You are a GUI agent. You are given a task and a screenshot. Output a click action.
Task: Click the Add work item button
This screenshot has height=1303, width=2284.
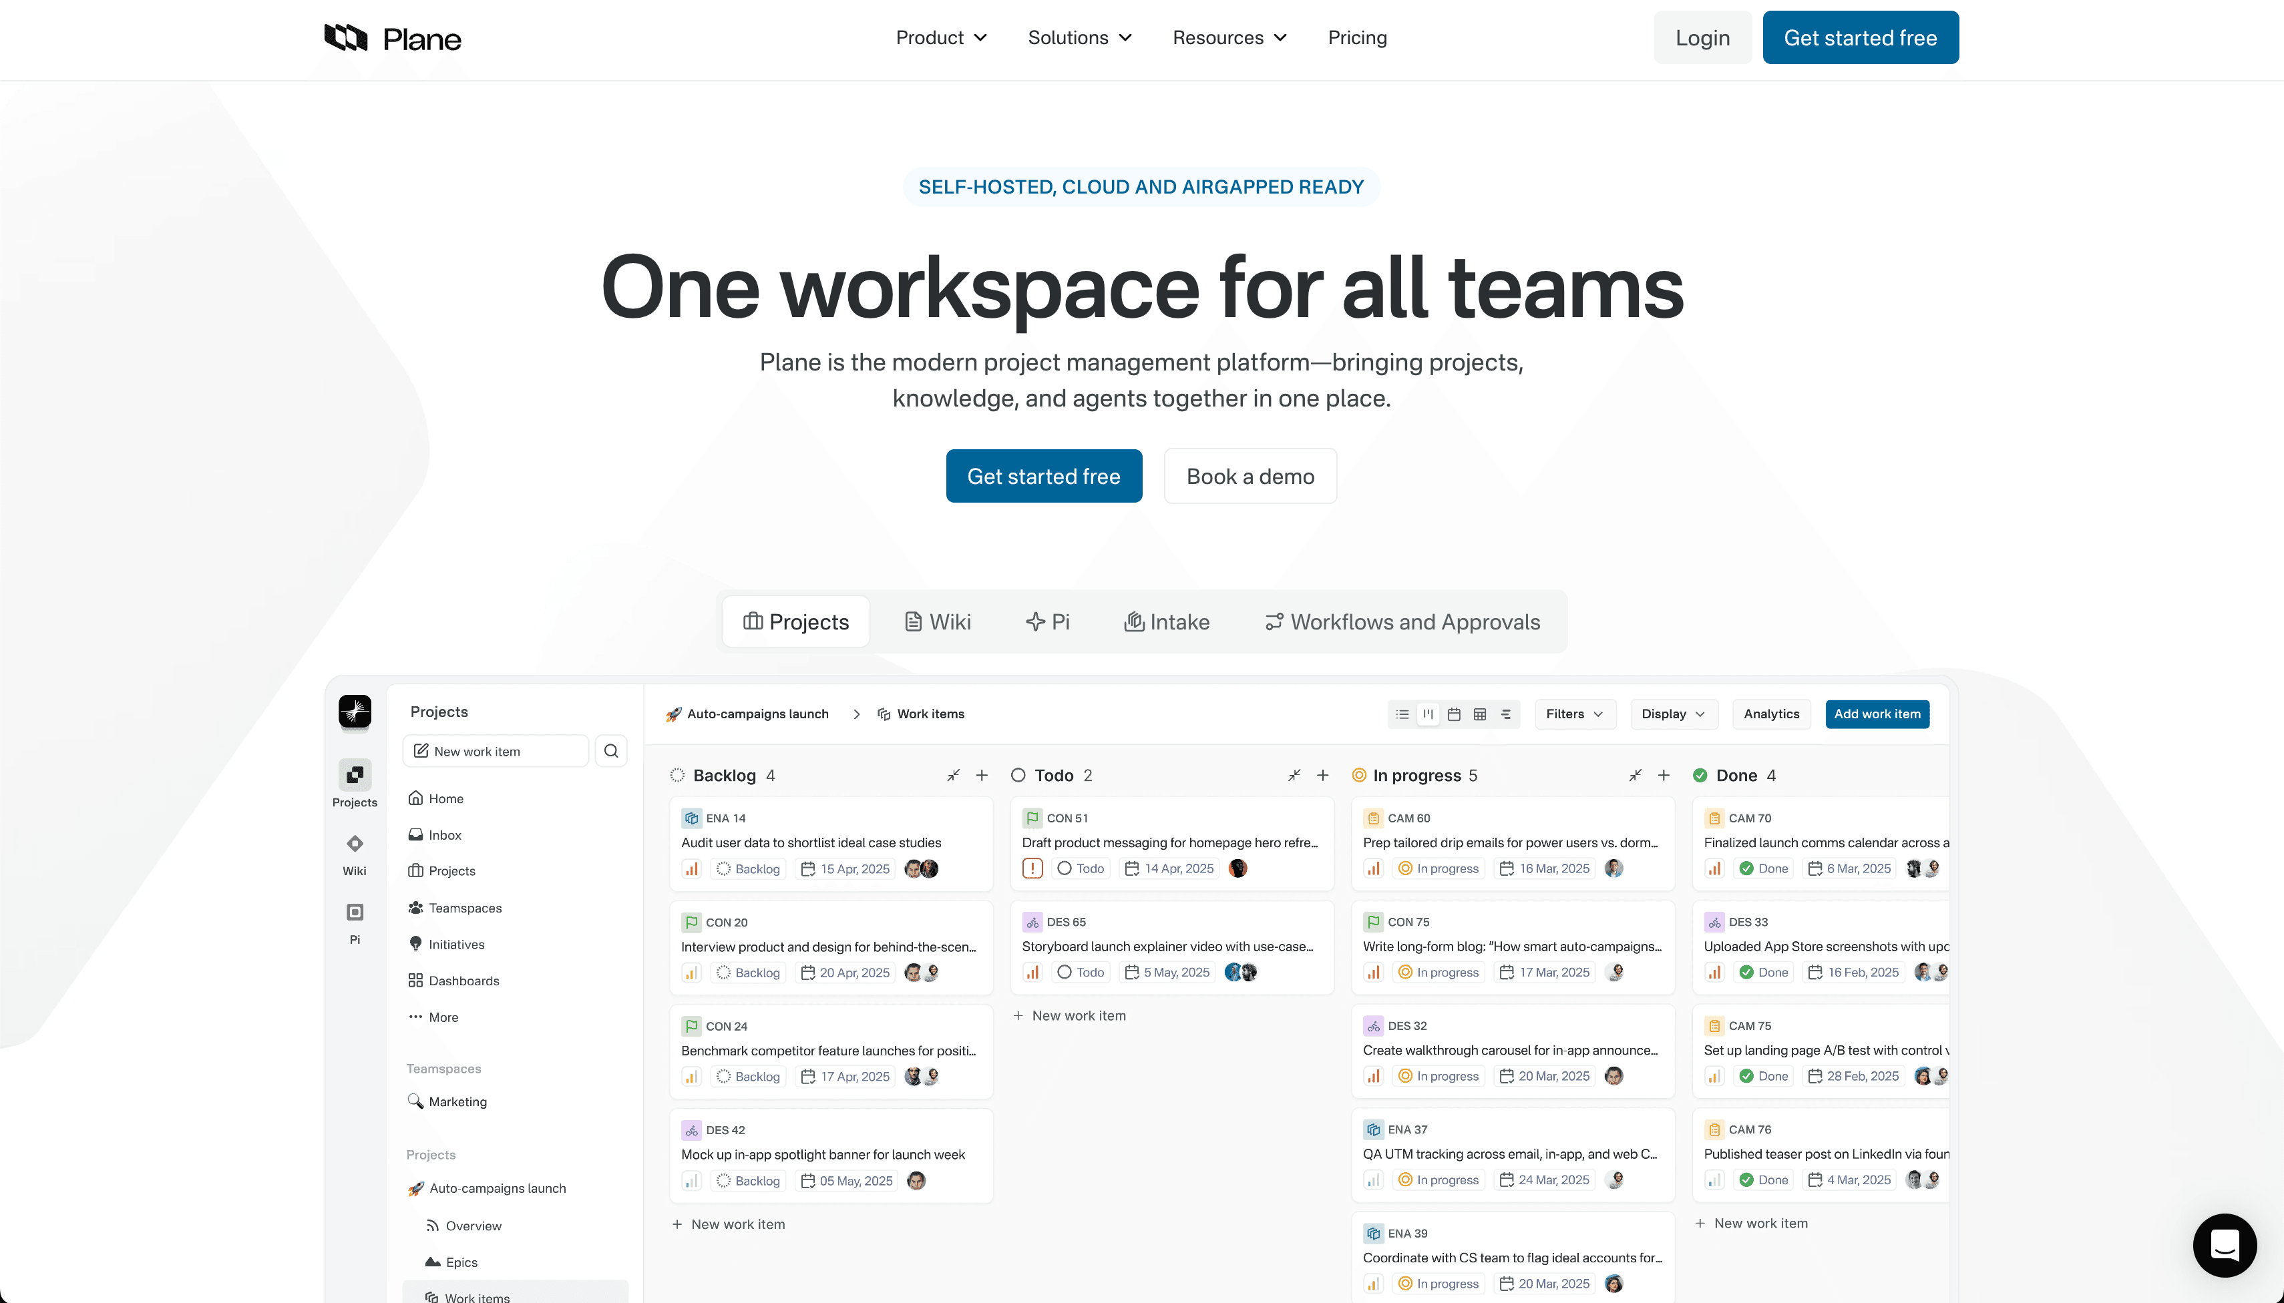(x=1877, y=714)
